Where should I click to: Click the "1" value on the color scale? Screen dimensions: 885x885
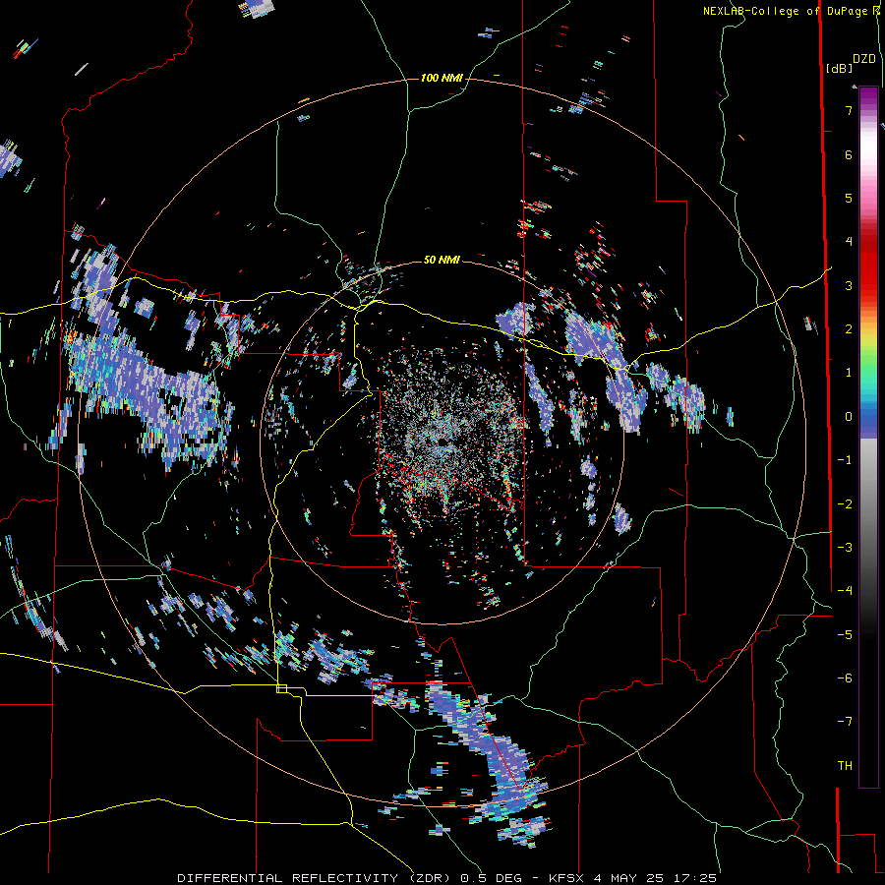point(849,373)
